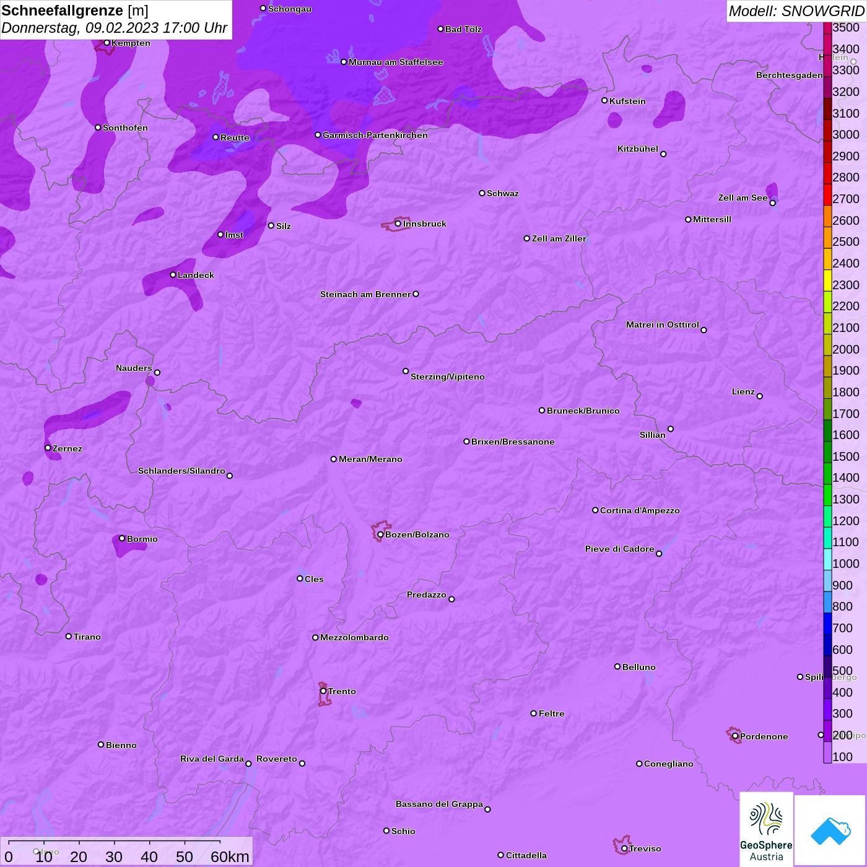Click the 'Schio' label
The image size is (867, 867).
pos(403,831)
